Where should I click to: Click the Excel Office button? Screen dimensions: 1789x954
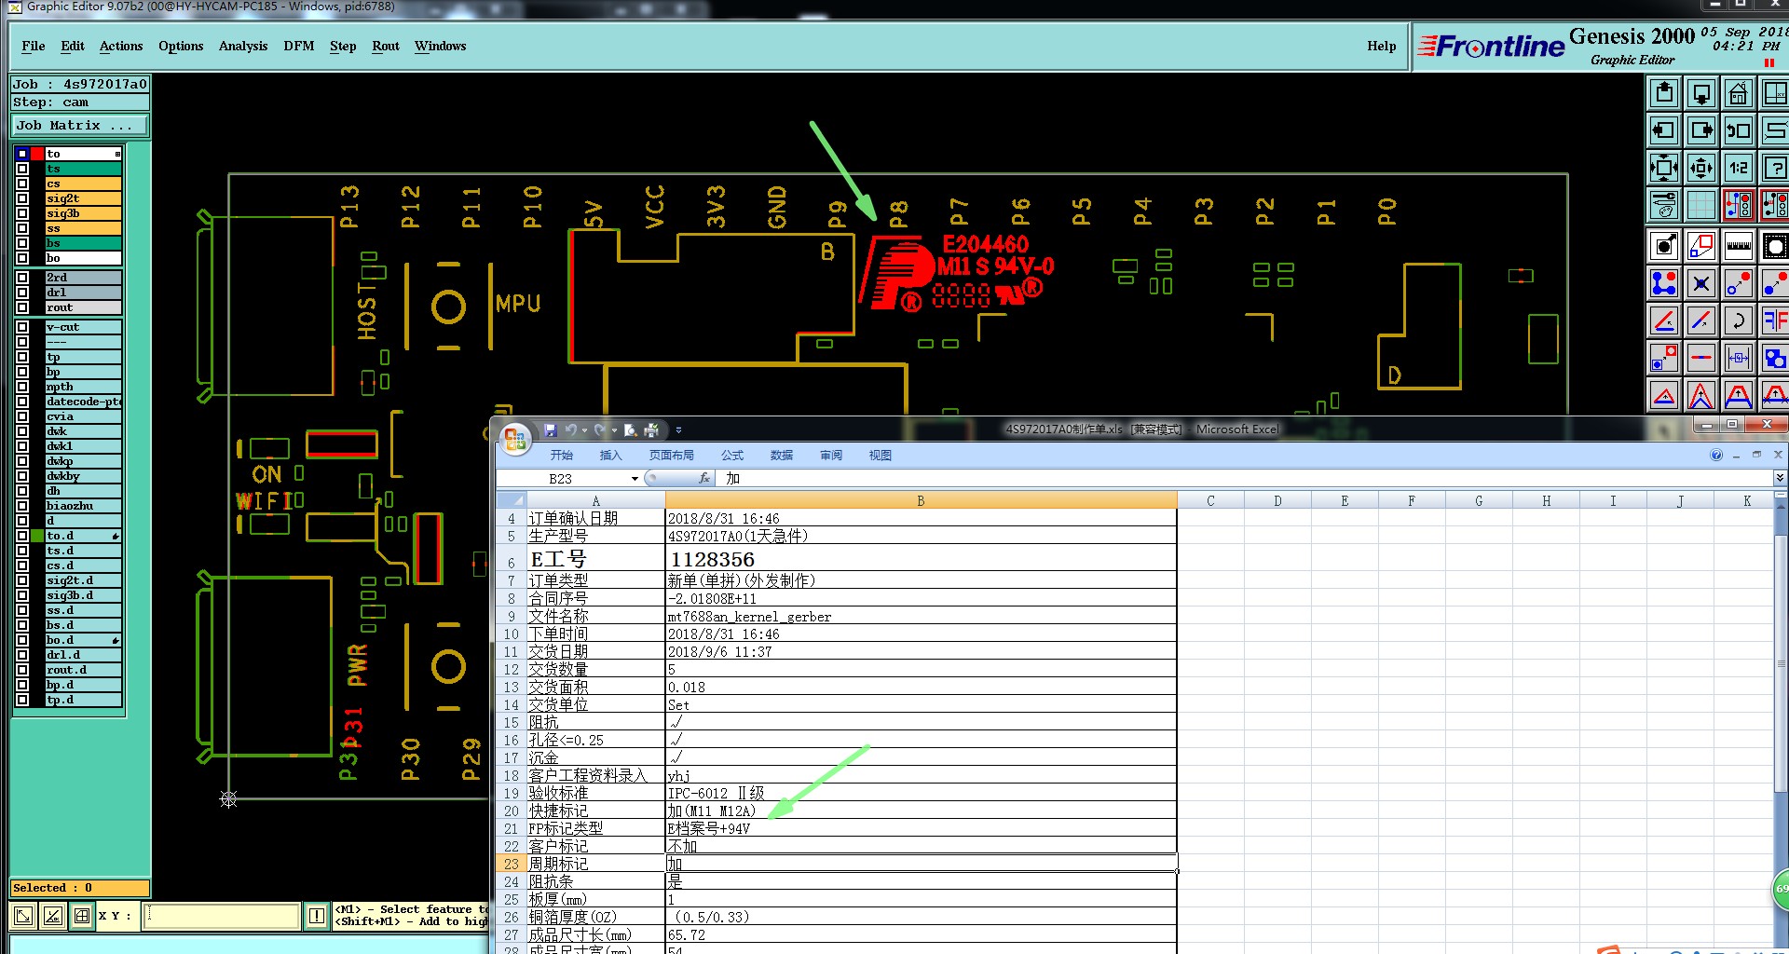pyautogui.click(x=515, y=438)
